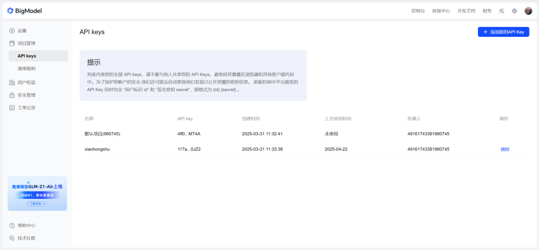This screenshot has height=250, width=539.
Task: Click the 工单记录 list icon
Action: click(x=12, y=108)
